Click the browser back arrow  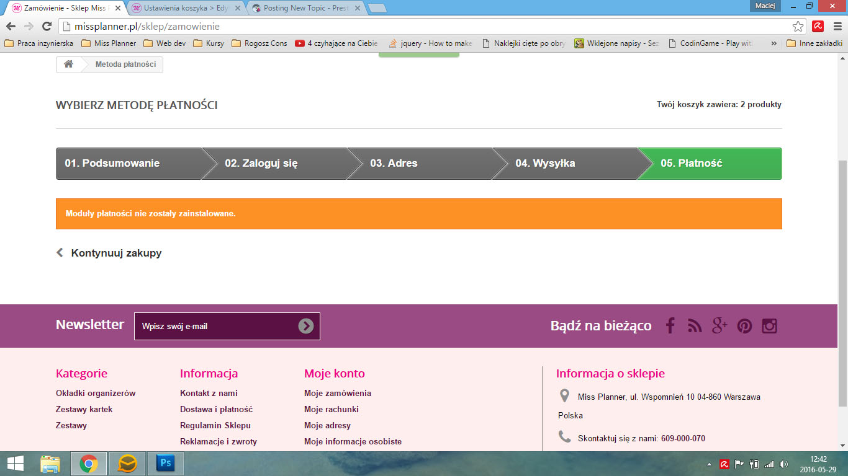pos(11,27)
